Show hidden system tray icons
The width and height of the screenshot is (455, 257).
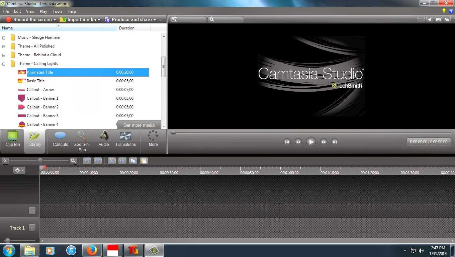(405, 251)
